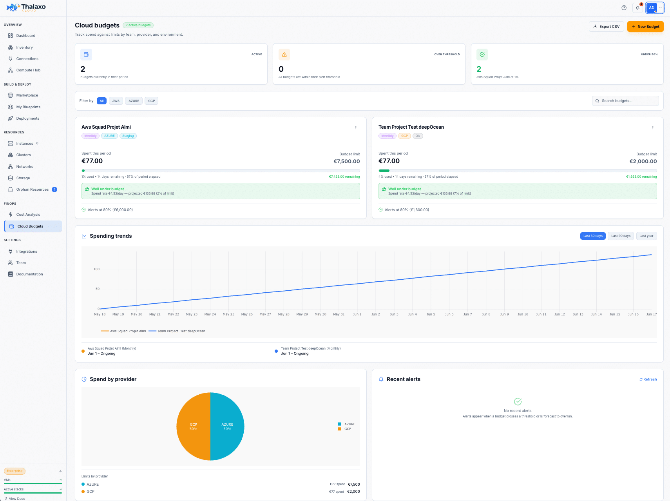Click Export CSV button

point(607,27)
